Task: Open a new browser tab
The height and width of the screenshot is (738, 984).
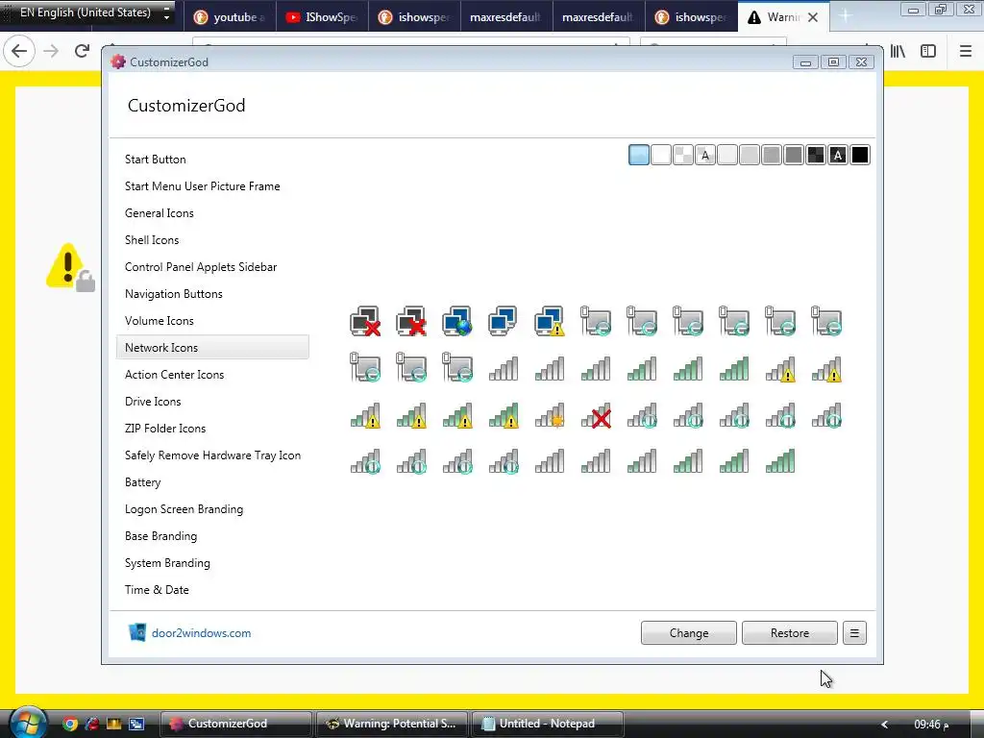Action: tap(845, 16)
